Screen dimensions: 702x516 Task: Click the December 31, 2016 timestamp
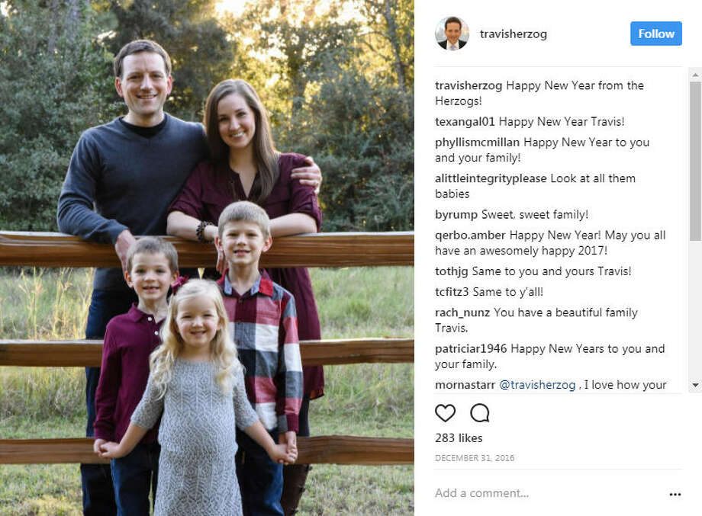(x=475, y=458)
